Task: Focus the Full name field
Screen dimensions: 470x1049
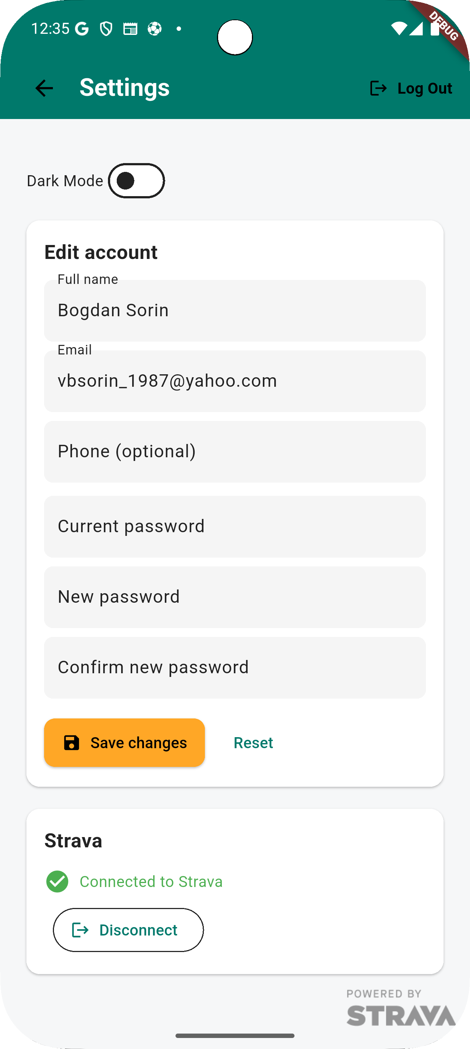Action: (235, 310)
